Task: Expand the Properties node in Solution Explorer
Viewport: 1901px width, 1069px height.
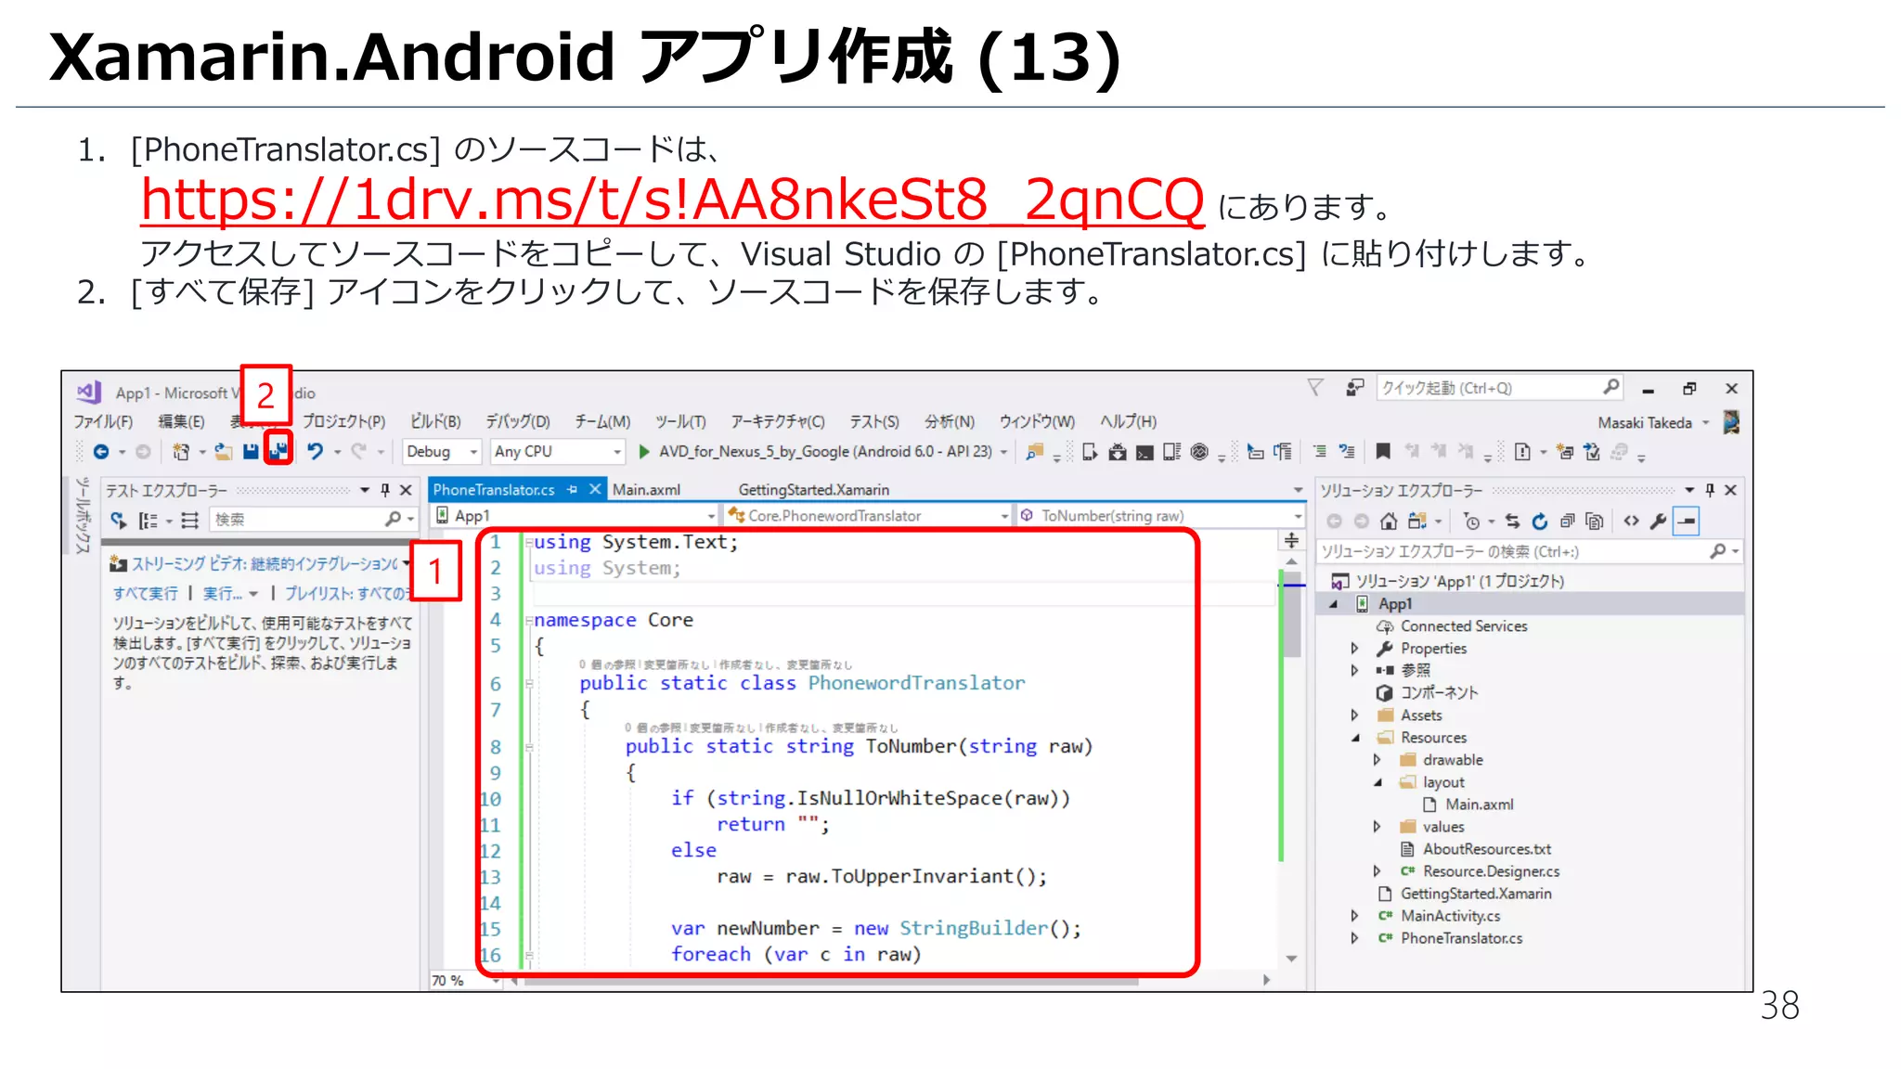Action: point(1354,648)
